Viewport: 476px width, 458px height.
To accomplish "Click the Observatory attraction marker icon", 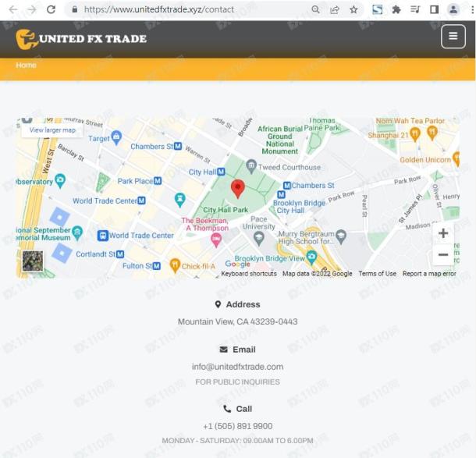I will tap(60, 180).
